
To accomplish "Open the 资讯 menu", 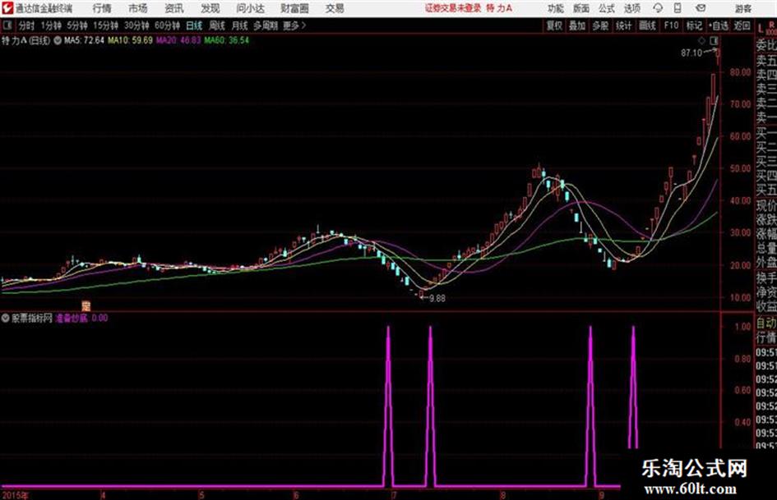I will (174, 8).
